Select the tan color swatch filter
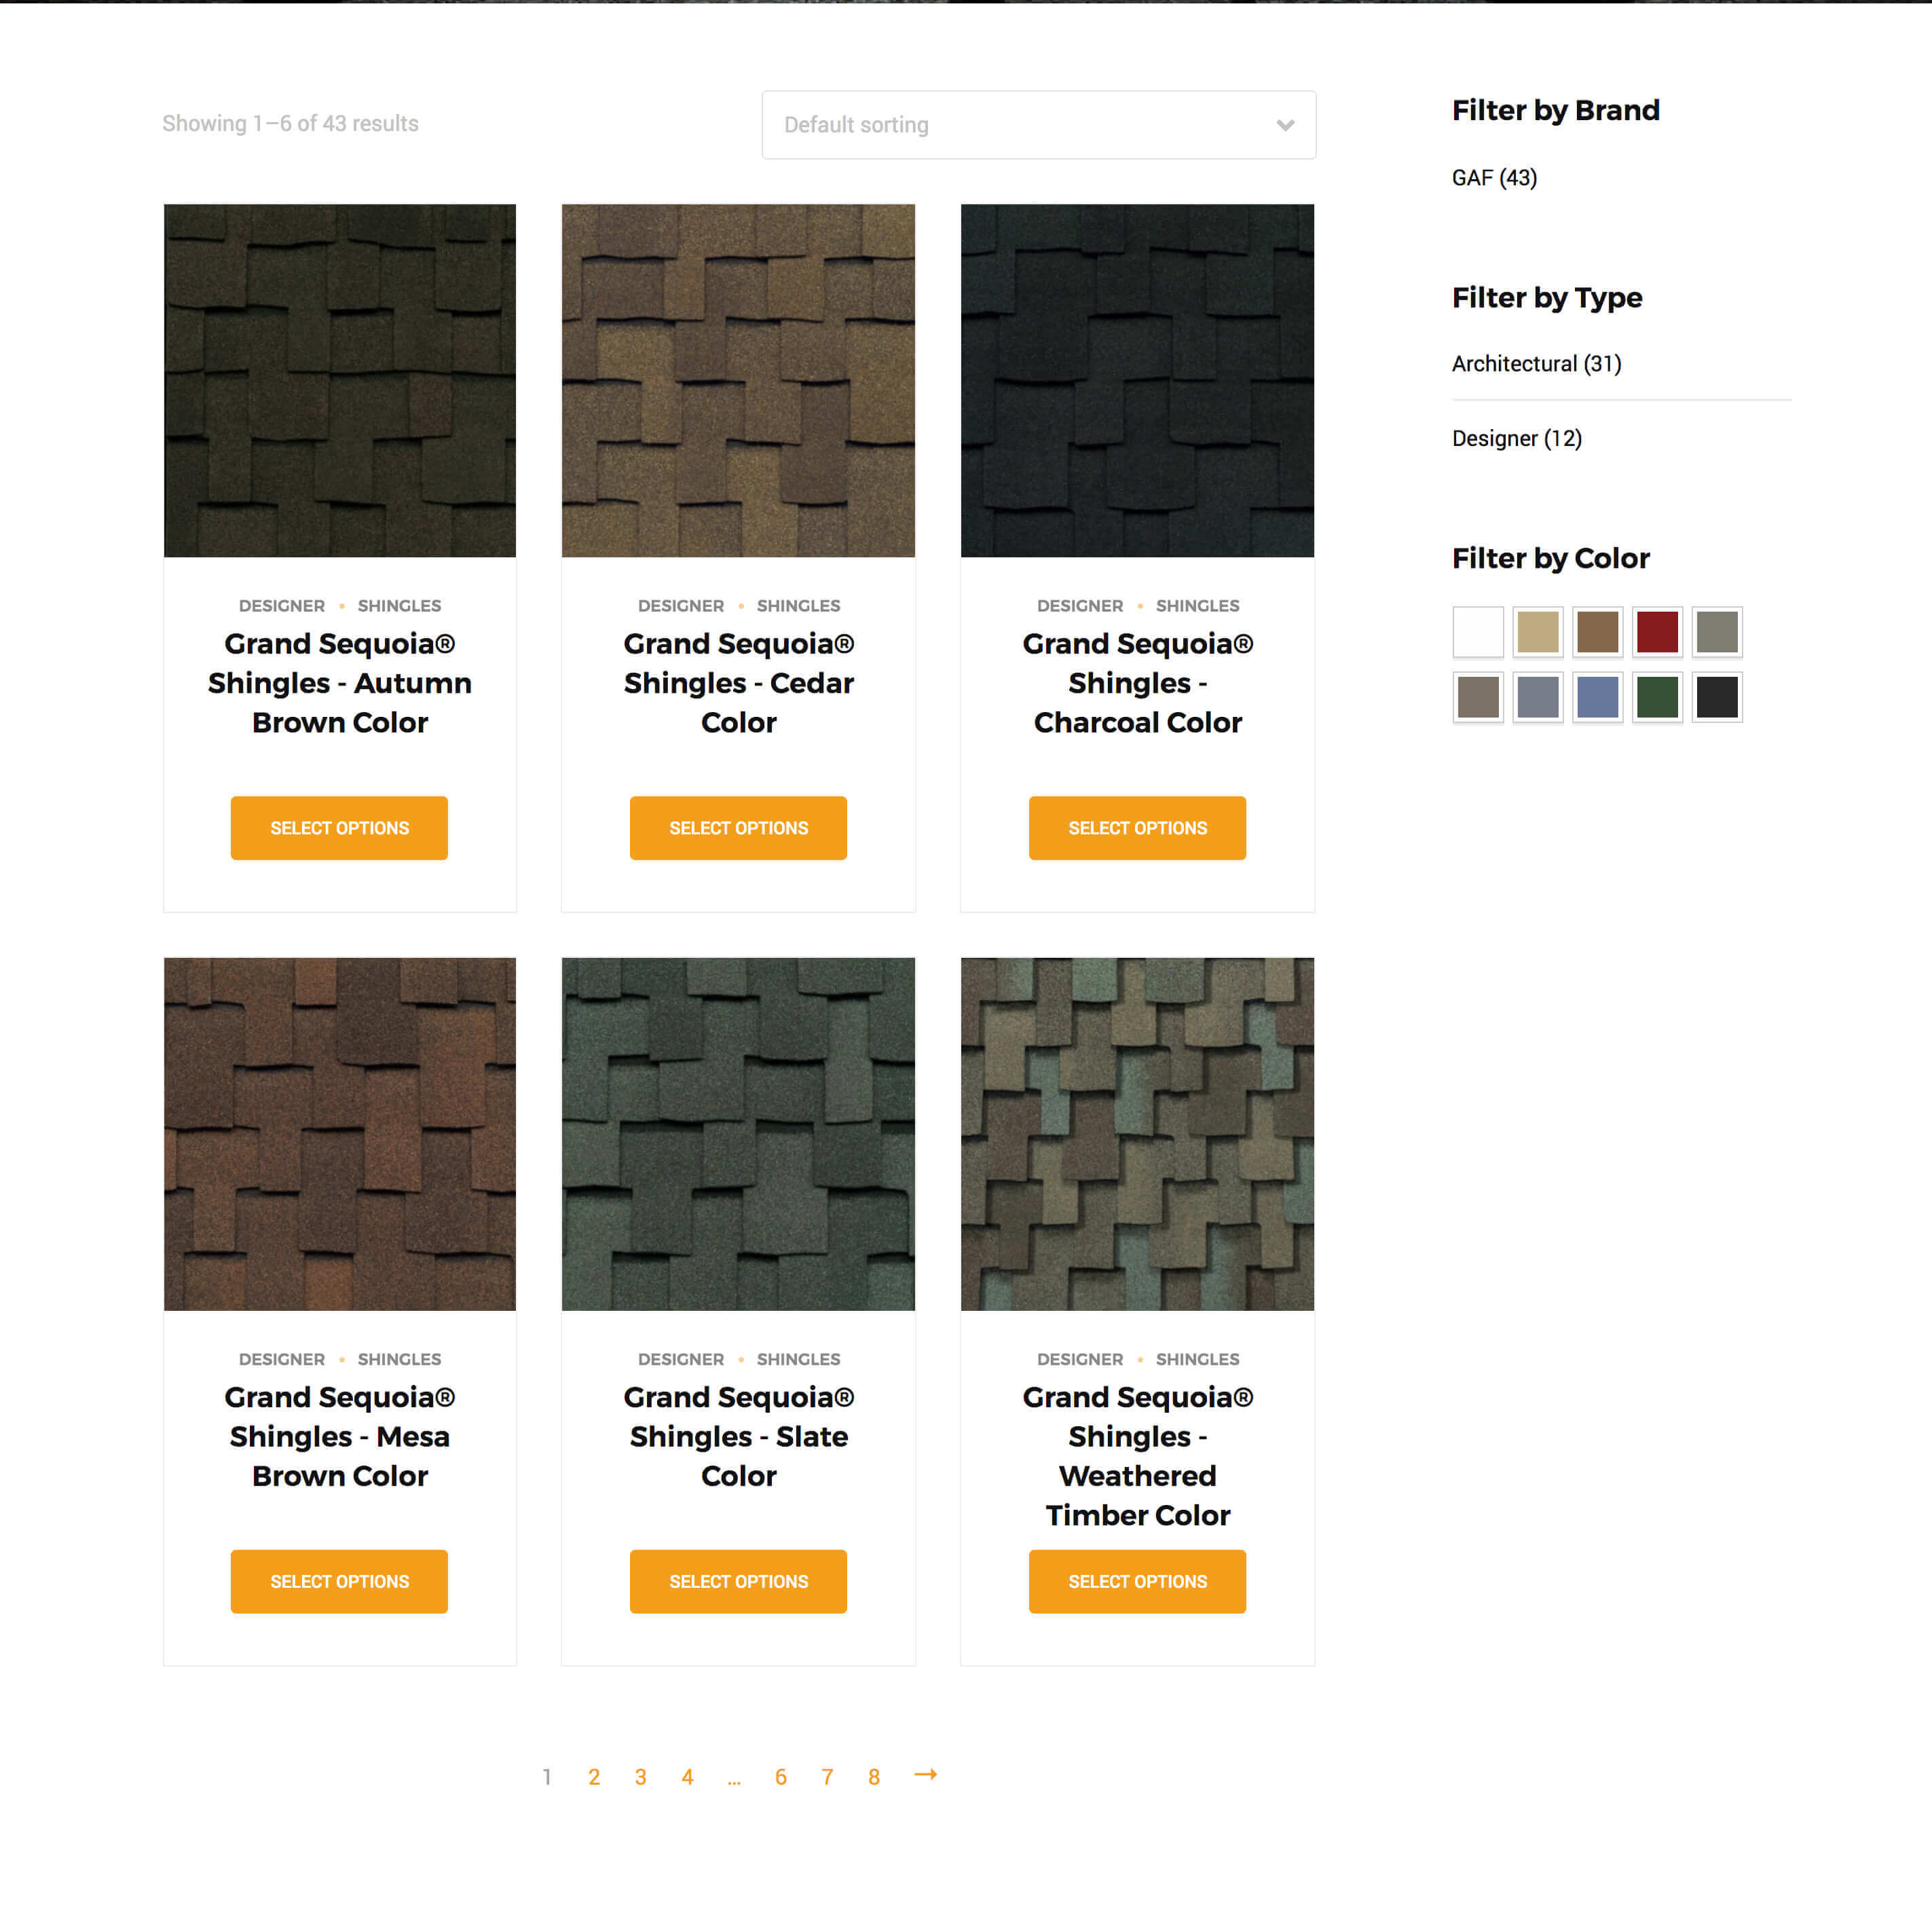Screen dimensions: 1932x1932 pos(1538,632)
